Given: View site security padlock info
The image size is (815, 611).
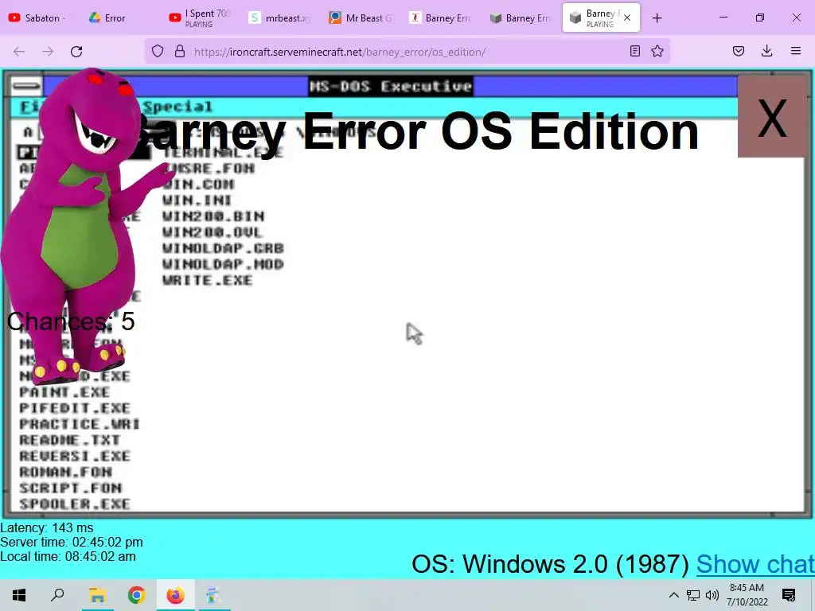Looking at the screenshot, I should point(180,52).
